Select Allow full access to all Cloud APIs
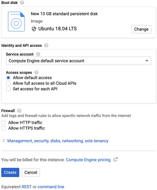This screenshot has width=157, height=190. tap(8, 83)
